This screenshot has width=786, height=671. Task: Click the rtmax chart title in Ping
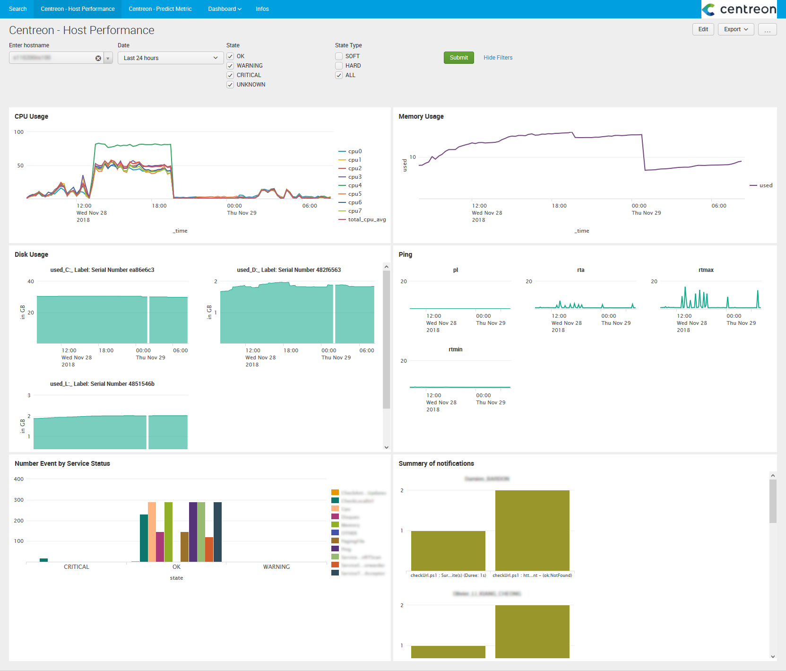(x=706, y=270)
